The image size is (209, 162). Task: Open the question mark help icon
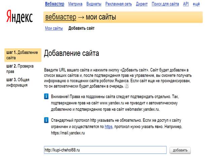(127, 86)
